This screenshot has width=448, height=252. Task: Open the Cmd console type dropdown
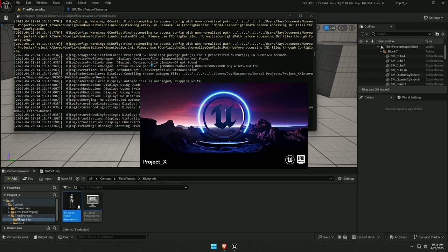point(66,237)
